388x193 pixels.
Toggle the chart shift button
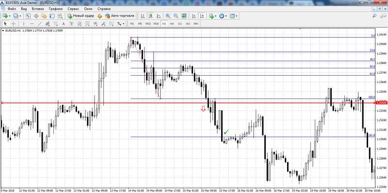pyautogui.click(x=202, y=16)
